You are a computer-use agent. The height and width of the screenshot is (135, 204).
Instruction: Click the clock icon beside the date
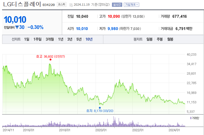click(x=71, y=5)
